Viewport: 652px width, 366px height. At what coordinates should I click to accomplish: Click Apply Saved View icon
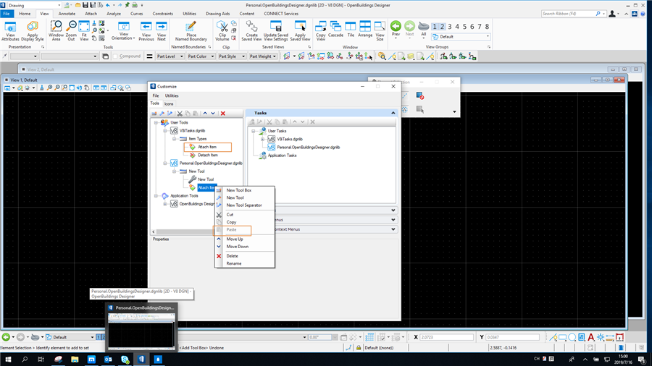[x=300, y=31]
